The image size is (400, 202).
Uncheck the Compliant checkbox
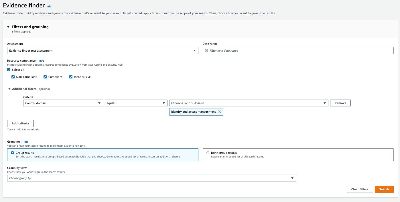coord(45,77)
